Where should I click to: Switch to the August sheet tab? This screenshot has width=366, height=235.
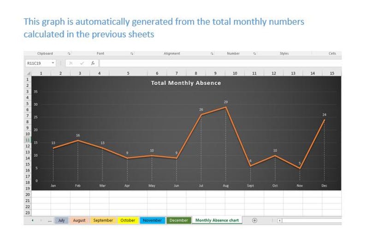point(79,220)
